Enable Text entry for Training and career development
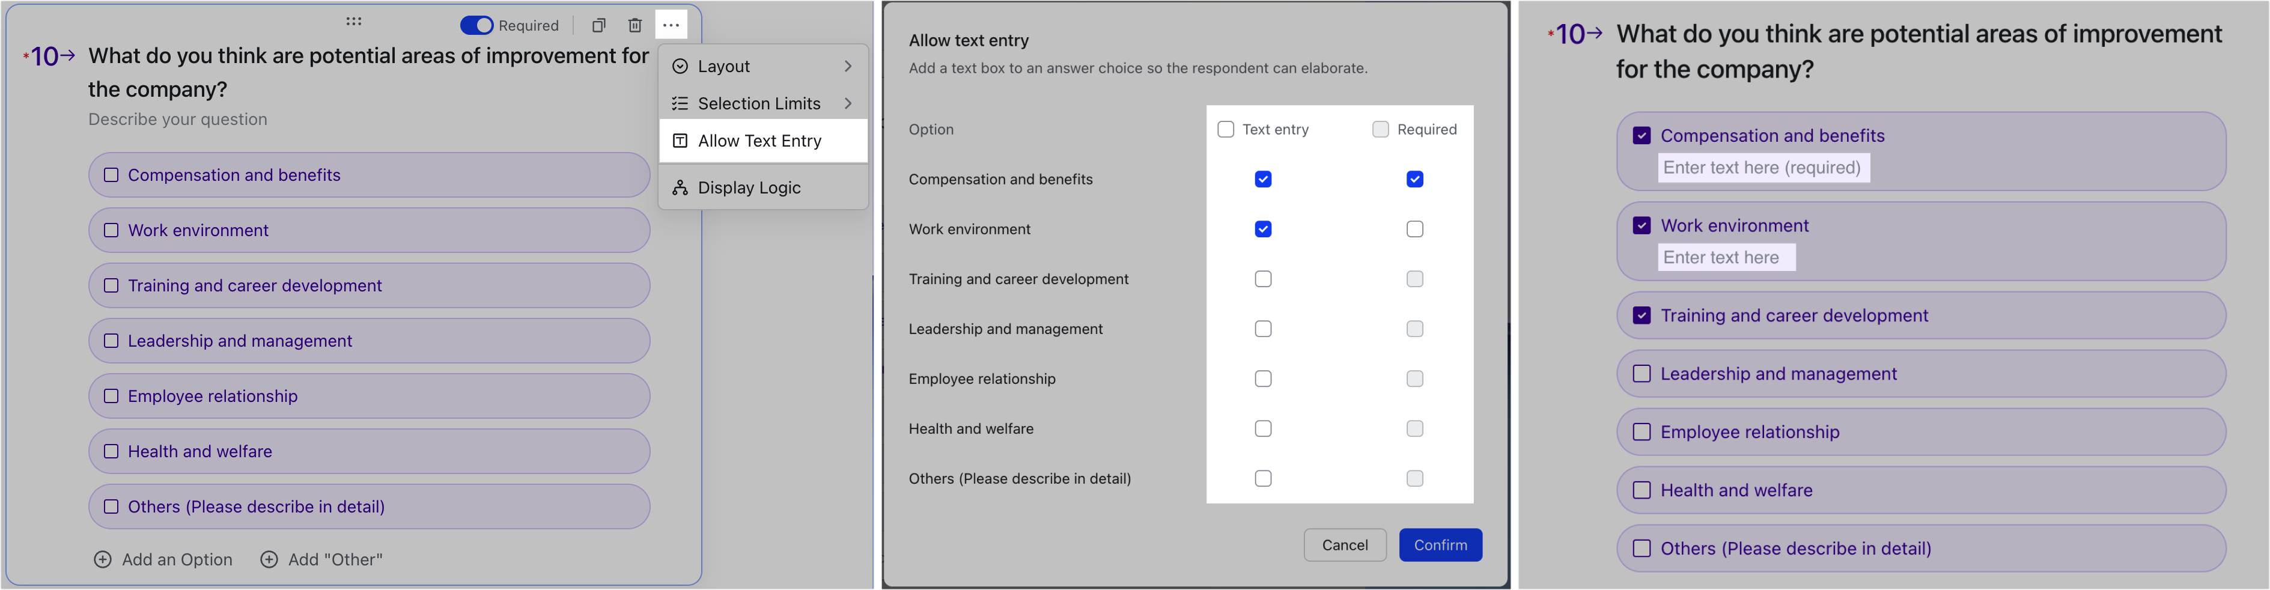2270x590 pixels. (x=1263, y=278)
